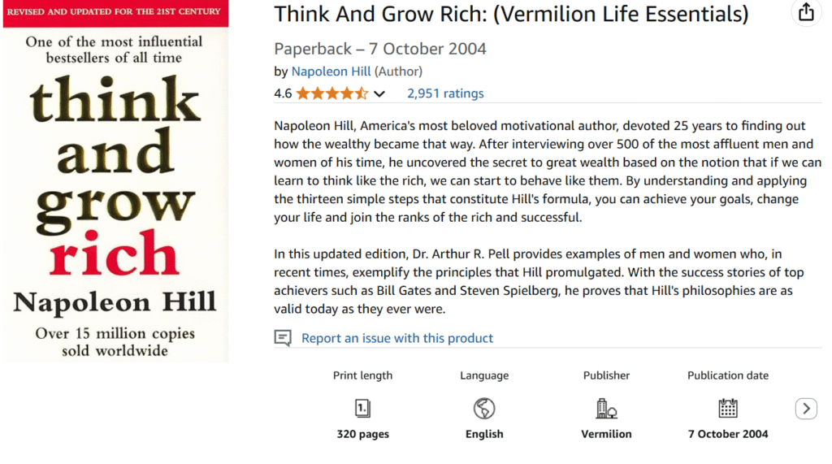Open the 2,951 ratings link

coord(445,93)
